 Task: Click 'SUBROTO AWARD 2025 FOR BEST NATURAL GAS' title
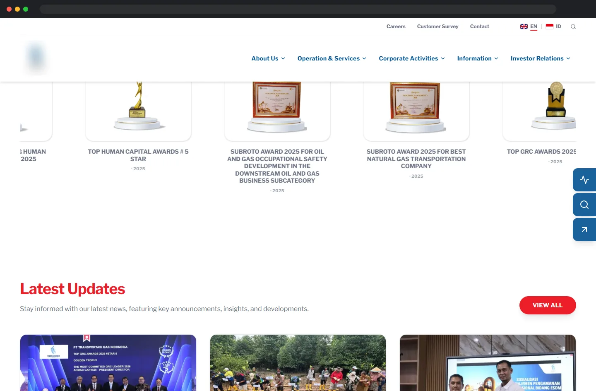pos(416,159)
